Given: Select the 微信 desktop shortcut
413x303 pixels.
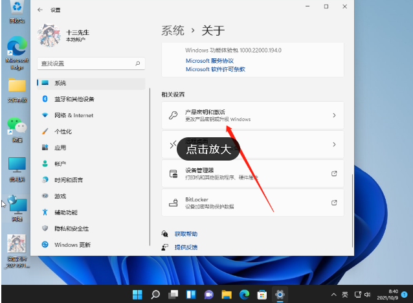Looking at the screenshot, I should pyautogui.click(x=17, y=130).
